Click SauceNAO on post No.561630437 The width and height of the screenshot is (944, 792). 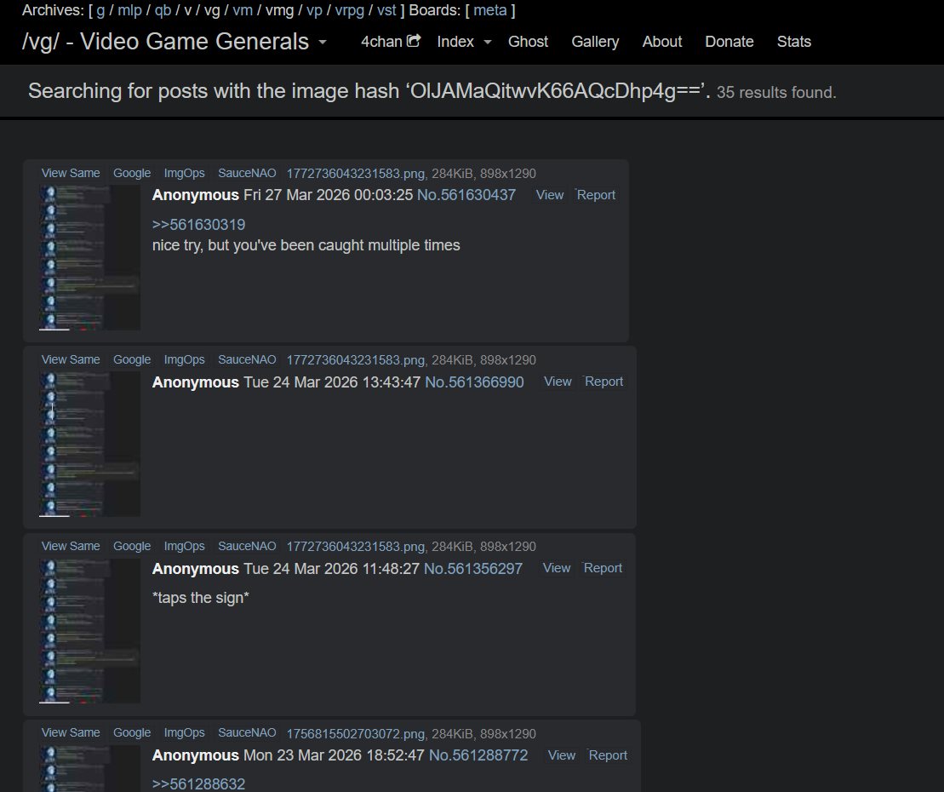point(247,173)
